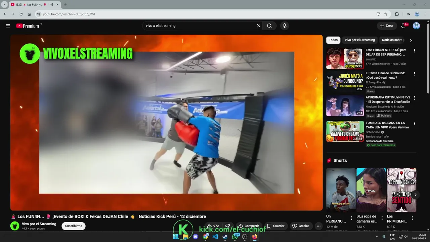This screenshot has height=242, width=430.
Task: Open APUKUNAPA KUTIMUYNIN PV2 thumbnail
Action: coord(345,106)
